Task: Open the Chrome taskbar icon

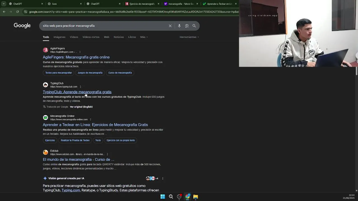Action: tap(187, 197)
